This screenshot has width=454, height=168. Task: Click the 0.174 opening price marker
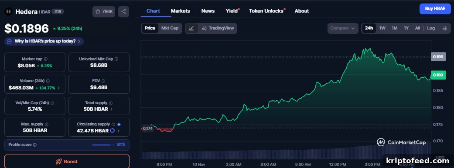(148, 128)
